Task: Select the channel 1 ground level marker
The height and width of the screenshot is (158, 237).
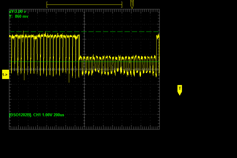Action: [x=6, y=74]
